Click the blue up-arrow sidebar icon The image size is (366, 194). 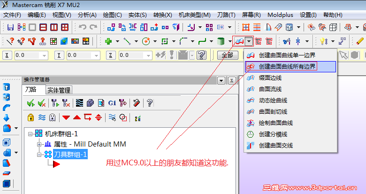(x=6, y=87)
